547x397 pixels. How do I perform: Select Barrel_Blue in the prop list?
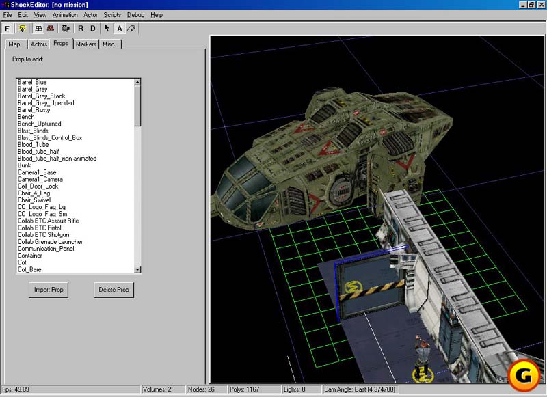pos(32,82)
